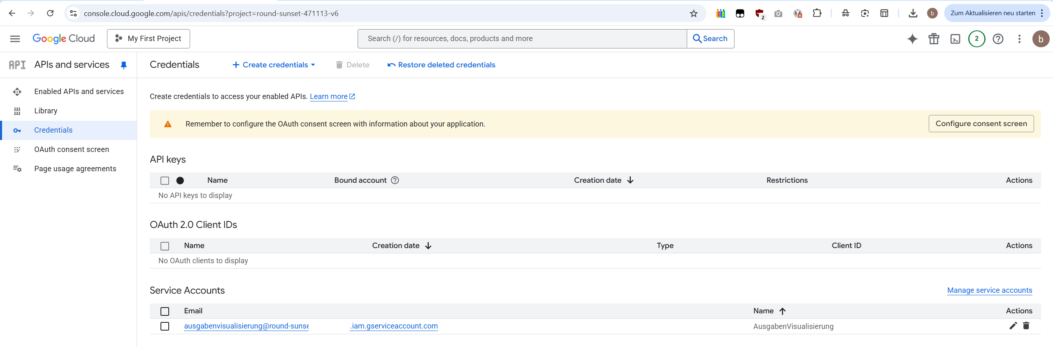Screen dimensions: 1053x347
Task: Open Enabled APIs and services page
Action: point(79,92)
